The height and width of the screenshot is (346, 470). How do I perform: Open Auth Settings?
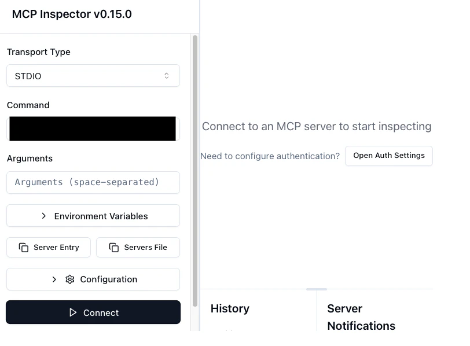point(388,156)
